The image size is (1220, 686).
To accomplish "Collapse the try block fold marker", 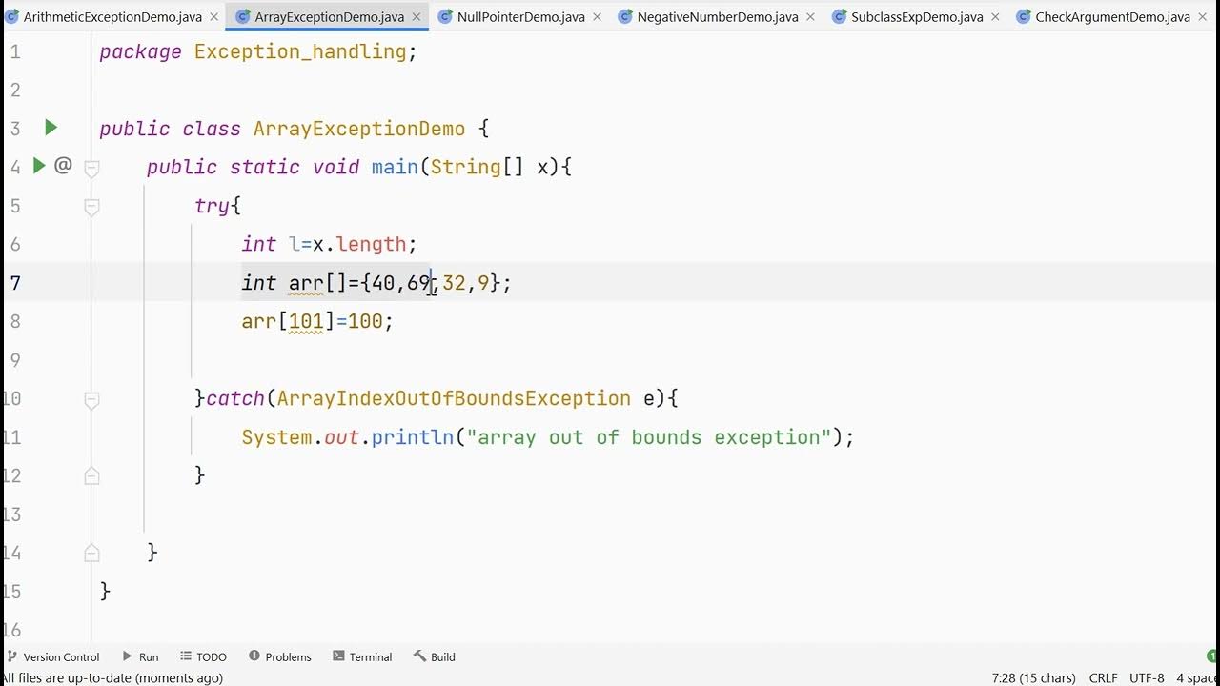I will 91,206.
